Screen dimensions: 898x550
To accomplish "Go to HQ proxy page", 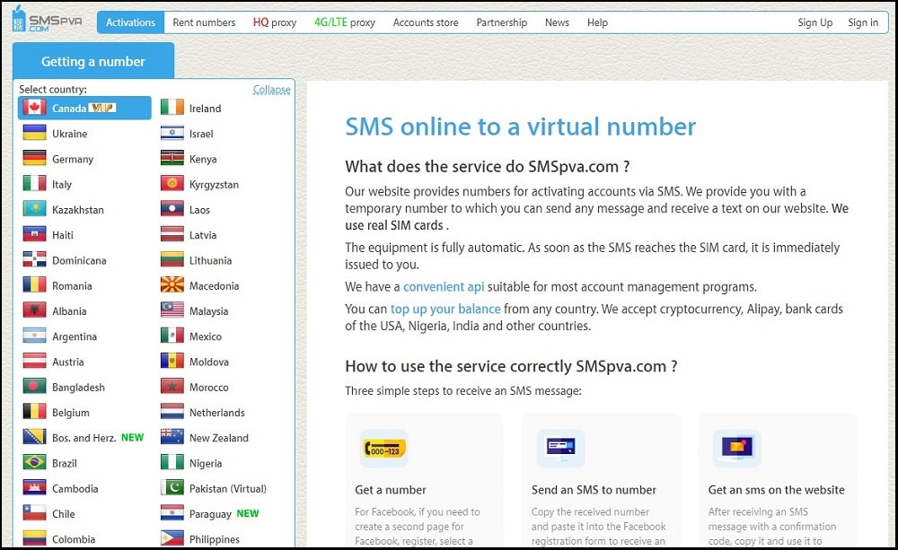I will [275, 22].
